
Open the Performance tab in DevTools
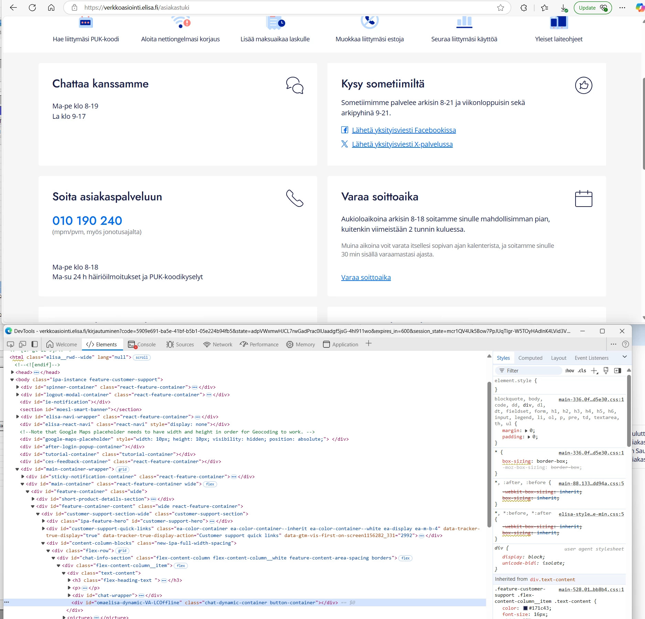point(259,344)
